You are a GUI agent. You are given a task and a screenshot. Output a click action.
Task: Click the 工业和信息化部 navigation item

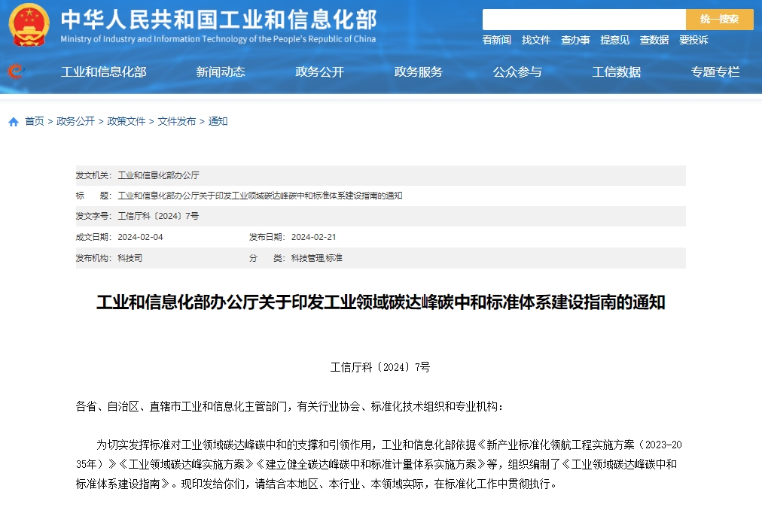(104, 72)
